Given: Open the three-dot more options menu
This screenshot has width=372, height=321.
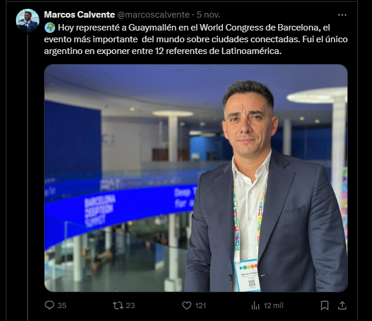Looking at the screenshot, I should click(x=342, y=15).
